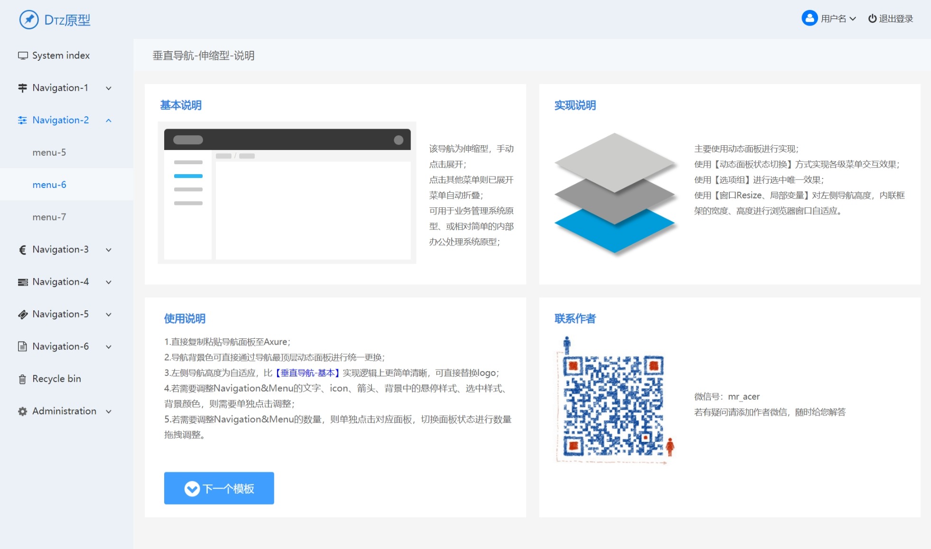
Task: Collapse Navigation-2 with its up chevron
Action: (109, 121)
